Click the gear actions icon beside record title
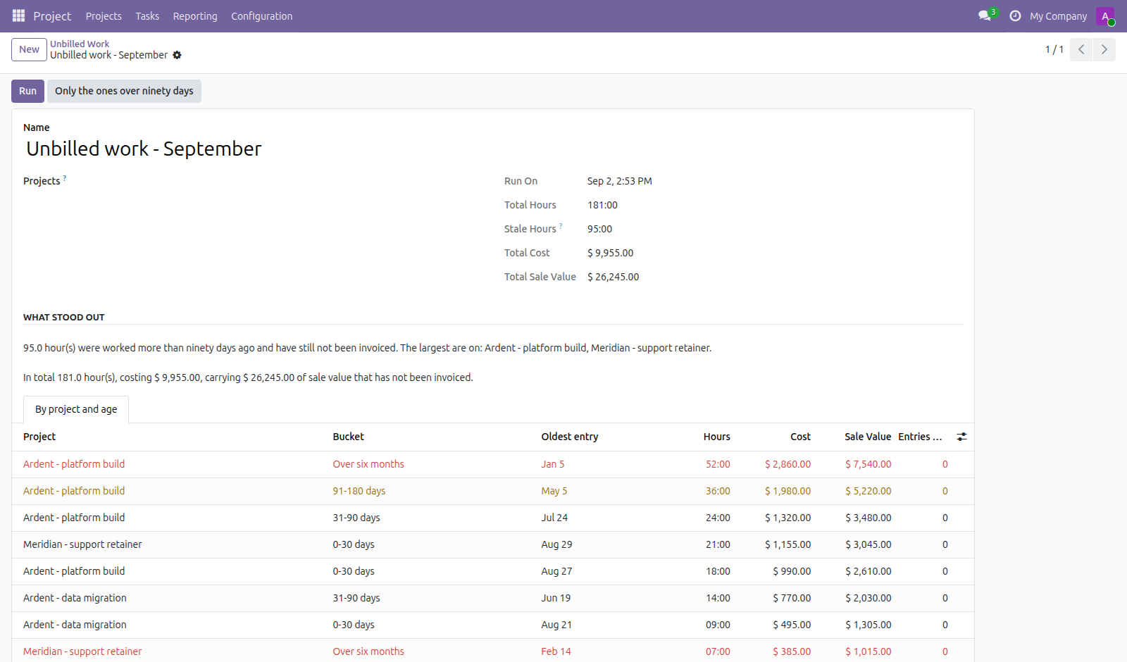 pos(177,55)
